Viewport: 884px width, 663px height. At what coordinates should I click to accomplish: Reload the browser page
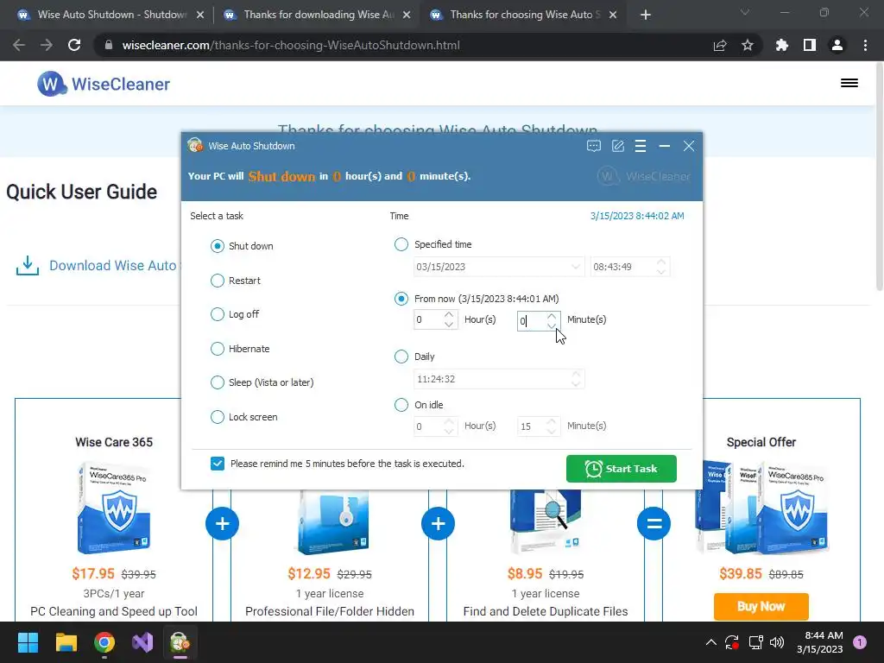pyautogui.click(x=74, y=45)
